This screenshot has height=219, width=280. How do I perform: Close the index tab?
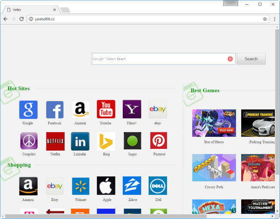tap(54, 10)
